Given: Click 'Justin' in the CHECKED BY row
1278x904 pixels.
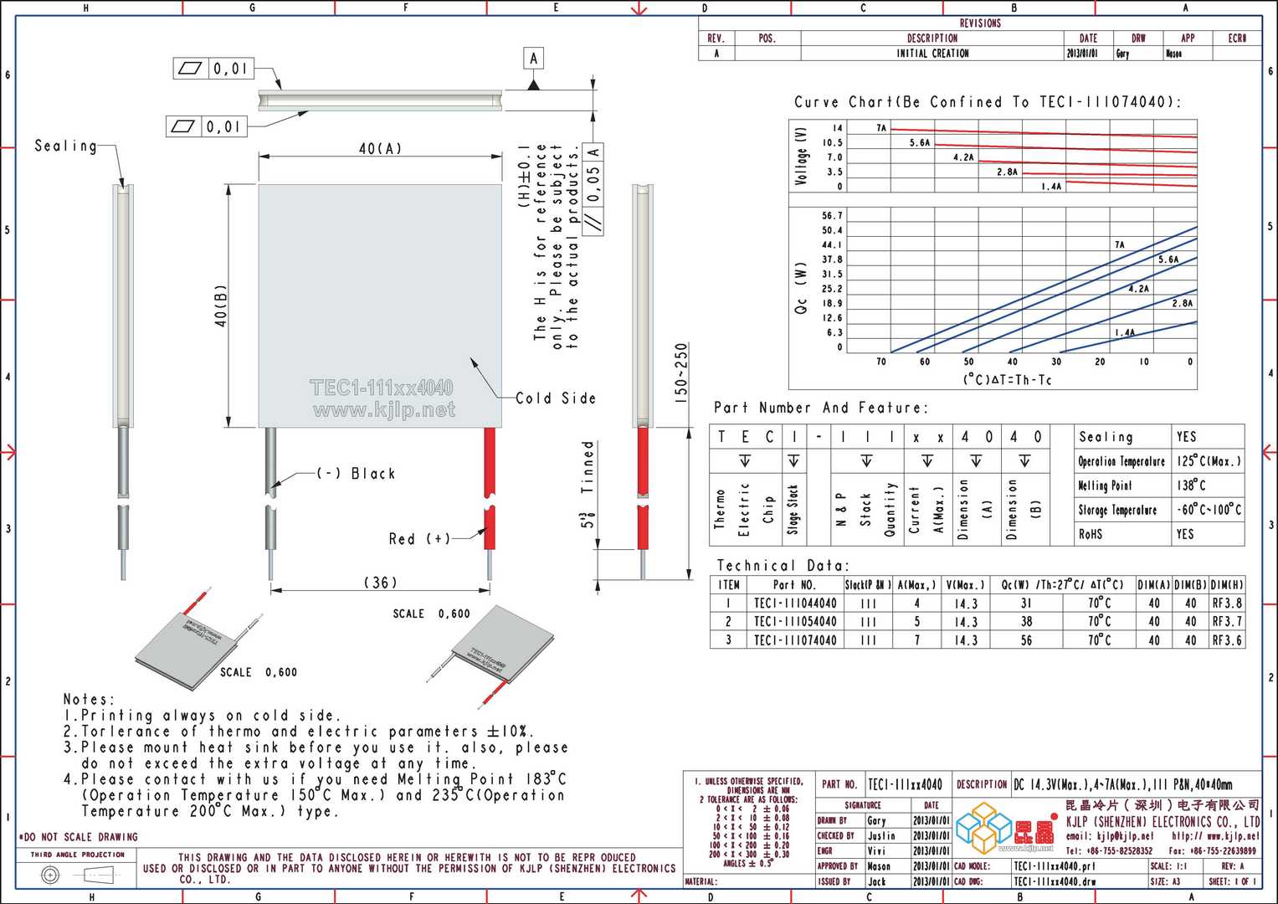Looking at the screenshot, I should coord(881,836).
